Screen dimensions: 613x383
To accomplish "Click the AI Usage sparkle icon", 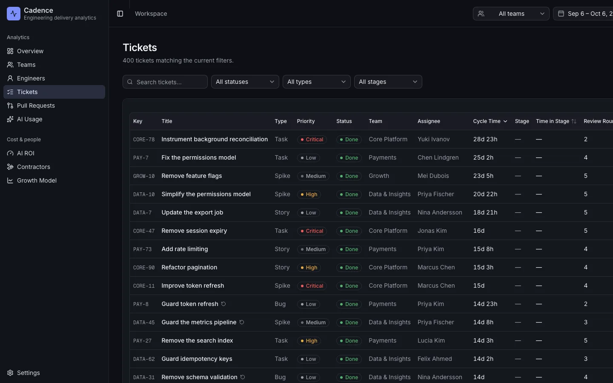I will 10,119.
